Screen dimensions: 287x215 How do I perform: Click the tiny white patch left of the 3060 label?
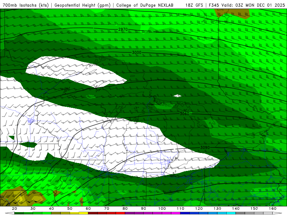point(177,96)
